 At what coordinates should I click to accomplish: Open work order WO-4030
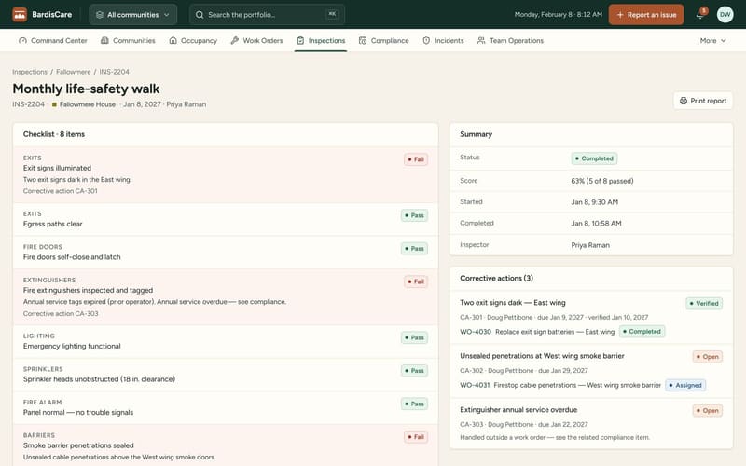(476, 332)
